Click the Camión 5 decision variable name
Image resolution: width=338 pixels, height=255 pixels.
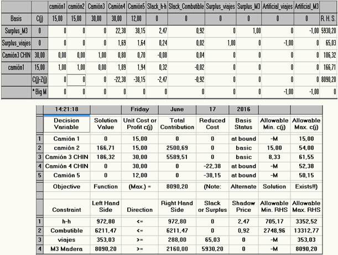click(x=66, y=175)
